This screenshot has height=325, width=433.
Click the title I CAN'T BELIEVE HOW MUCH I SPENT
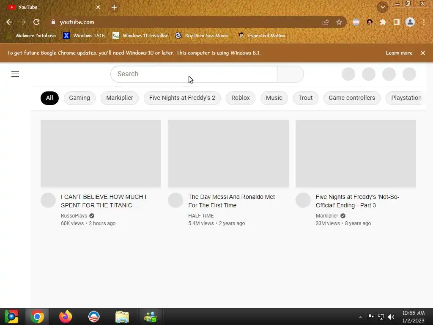(x=104, y=201)
